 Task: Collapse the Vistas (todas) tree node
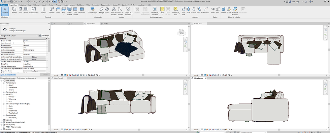coord(1,80)
